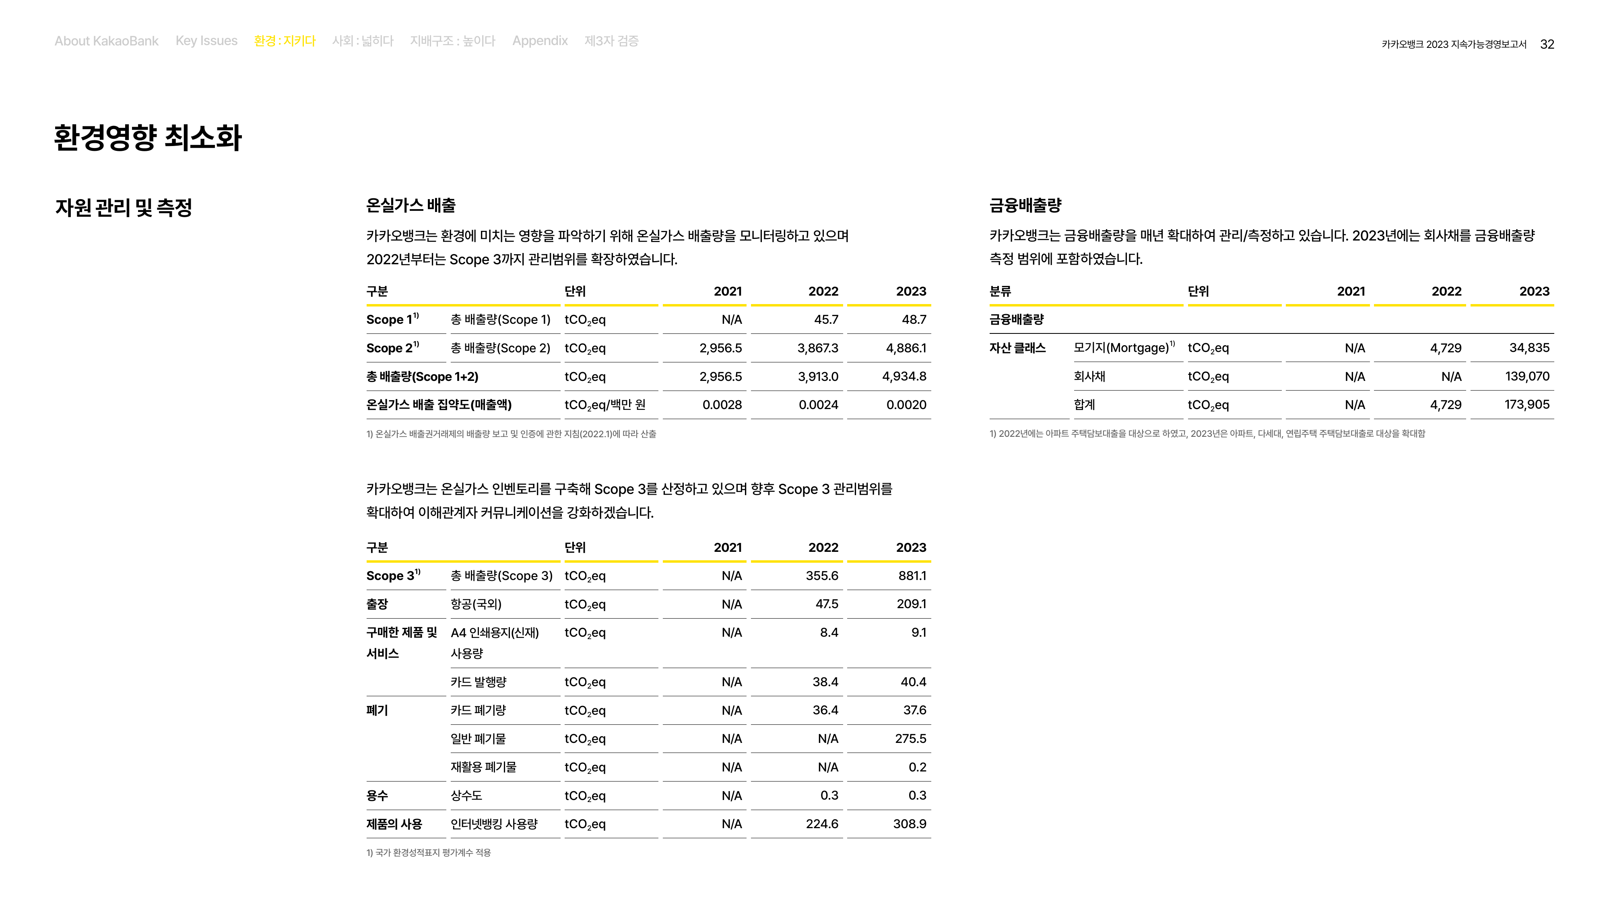The image size is (1609, 905).
Task: Select the 항공(국외) 2023 value 209.1
Action: pyautogui.click(x=911, y=604)
